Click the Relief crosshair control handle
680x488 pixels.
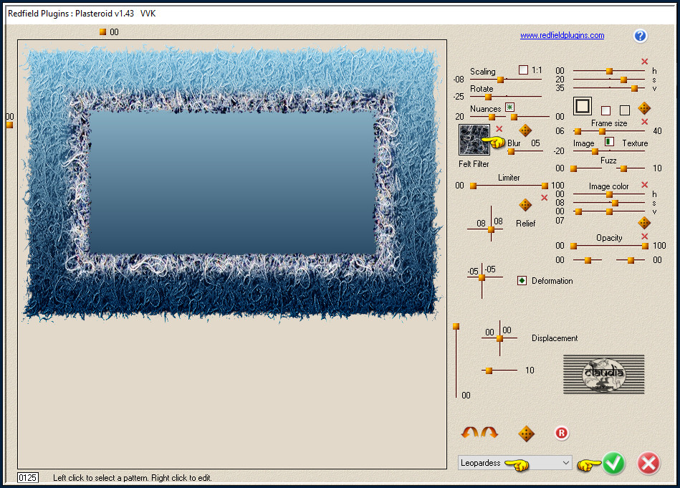pyautogui.click(x=491, y=229)
